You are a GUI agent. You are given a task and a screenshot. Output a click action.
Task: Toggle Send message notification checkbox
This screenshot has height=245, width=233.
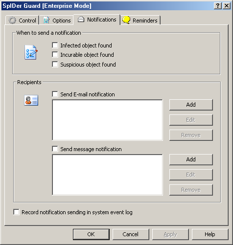coord(55,149)
